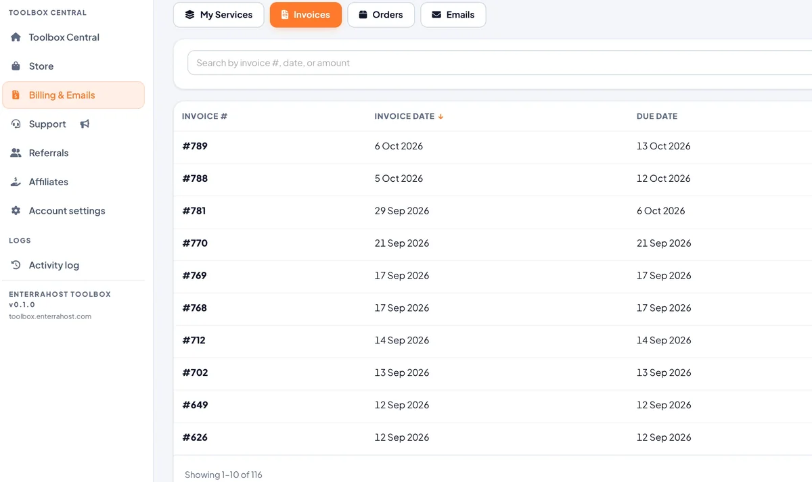Click the Activity log history icon
Screen dimensions: 812x482
tap(16, 265)
